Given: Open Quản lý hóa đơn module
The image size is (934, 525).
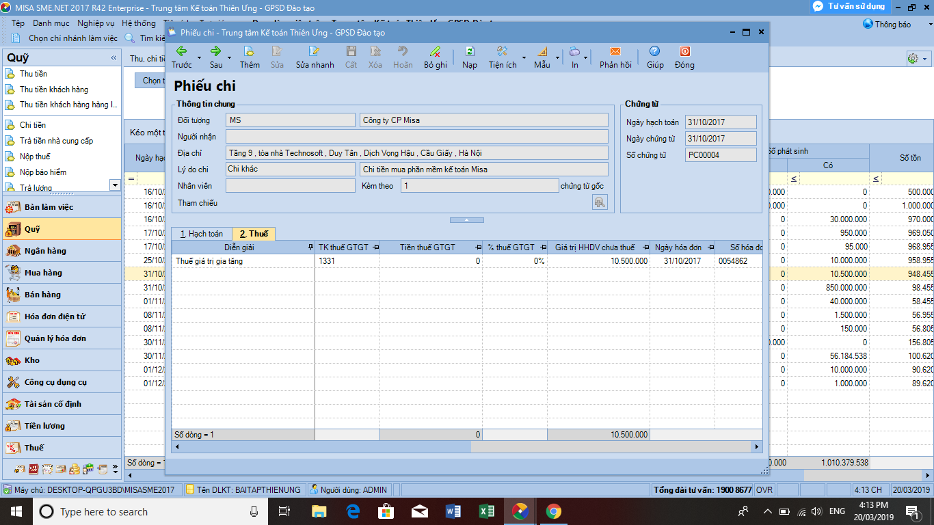Looking at the screenshot, I should (x=62, y=338).
